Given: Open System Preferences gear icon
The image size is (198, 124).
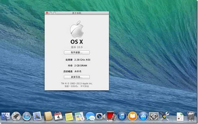Looking at the screenshot, I should point(154,116).
